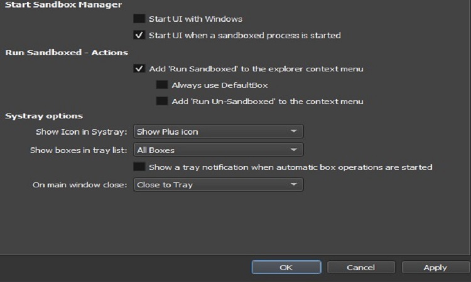
Task: Click the arrow on Show boxes in tray list combo
Action: click(x=294, y=150)
